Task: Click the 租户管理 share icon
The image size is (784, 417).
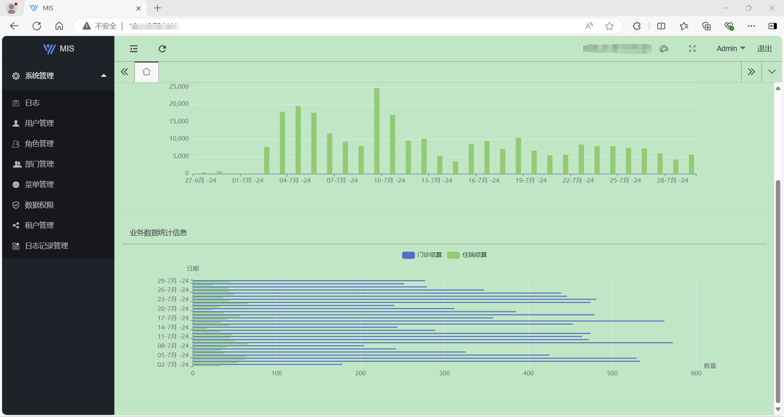Action: (16, 225)
